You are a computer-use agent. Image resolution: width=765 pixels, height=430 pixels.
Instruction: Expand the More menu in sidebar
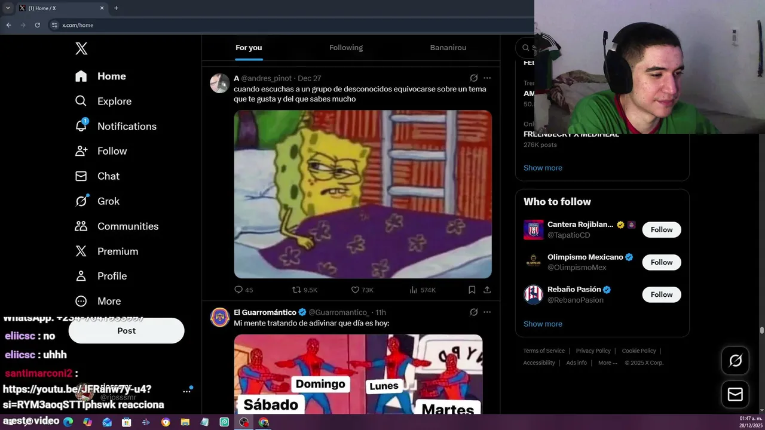tap(97, 301)
